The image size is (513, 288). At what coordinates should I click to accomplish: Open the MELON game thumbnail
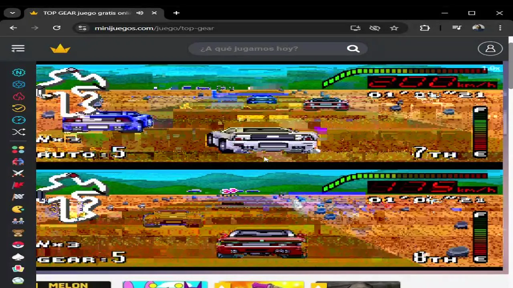(x=73, y=285)
